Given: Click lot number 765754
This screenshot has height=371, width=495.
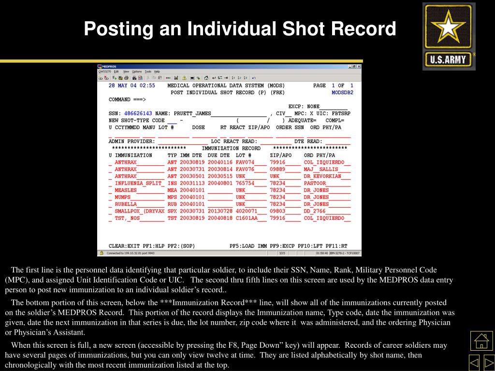Looking at the screenshot, I should (x=245, y=183).
